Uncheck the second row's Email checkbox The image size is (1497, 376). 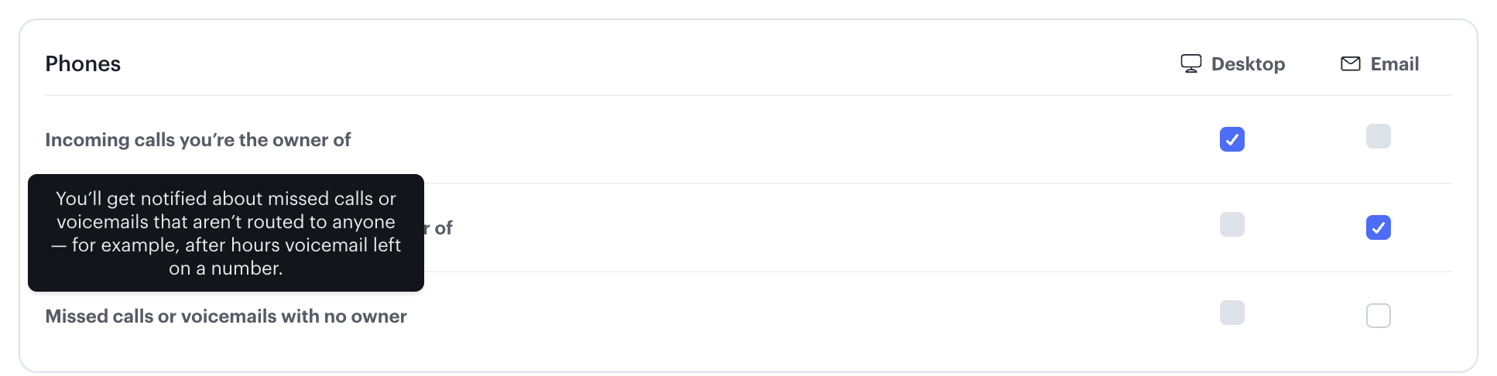tap(1378, 227)
